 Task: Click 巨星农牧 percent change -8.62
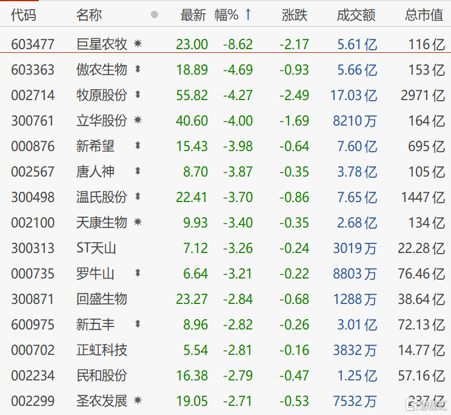[x=238, y=45]
